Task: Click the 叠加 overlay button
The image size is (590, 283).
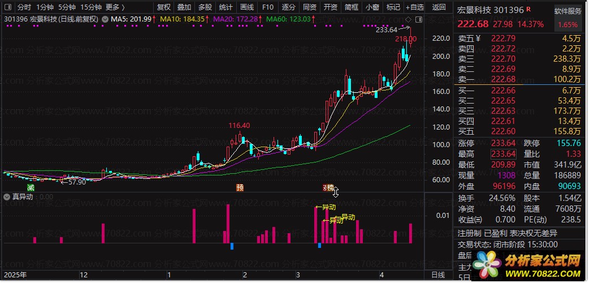Action: point(184,7)
